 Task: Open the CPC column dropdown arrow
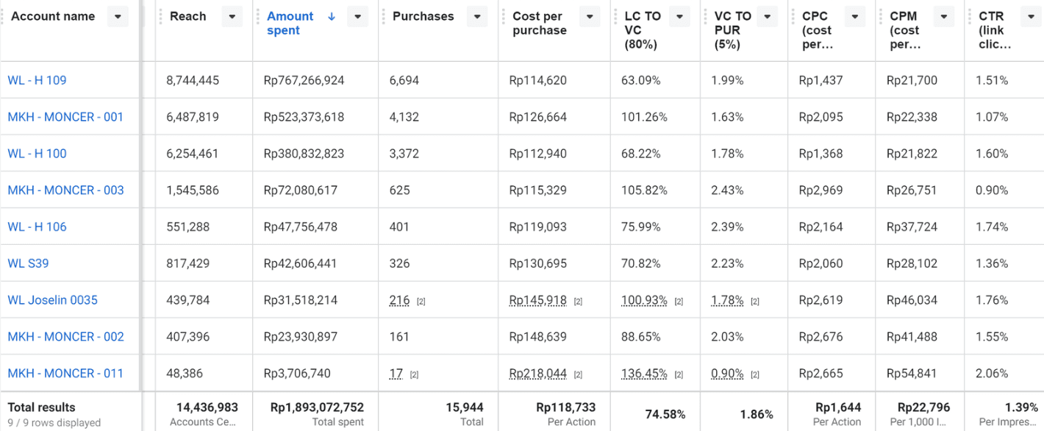pyautogui.click(x=855, y=16)
